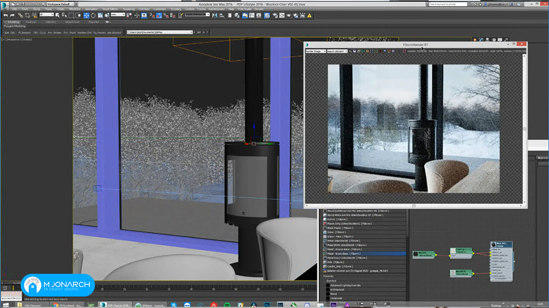Image resolution: width=549 pixels, height=308 pixels.
Task: Switch to the Freeform ribbon tab
Action: click(x=31, y=22)
